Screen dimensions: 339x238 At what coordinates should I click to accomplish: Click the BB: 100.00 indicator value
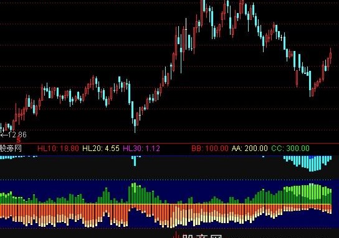point(210,149)
